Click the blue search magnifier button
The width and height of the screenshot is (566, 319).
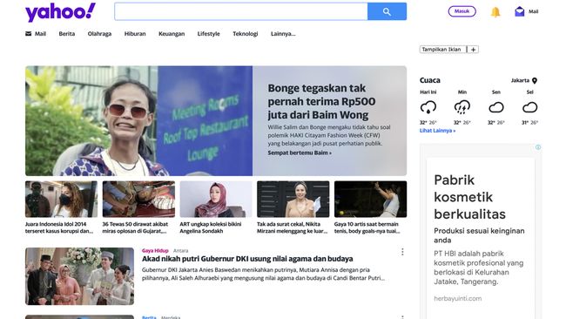pos(387,11)
